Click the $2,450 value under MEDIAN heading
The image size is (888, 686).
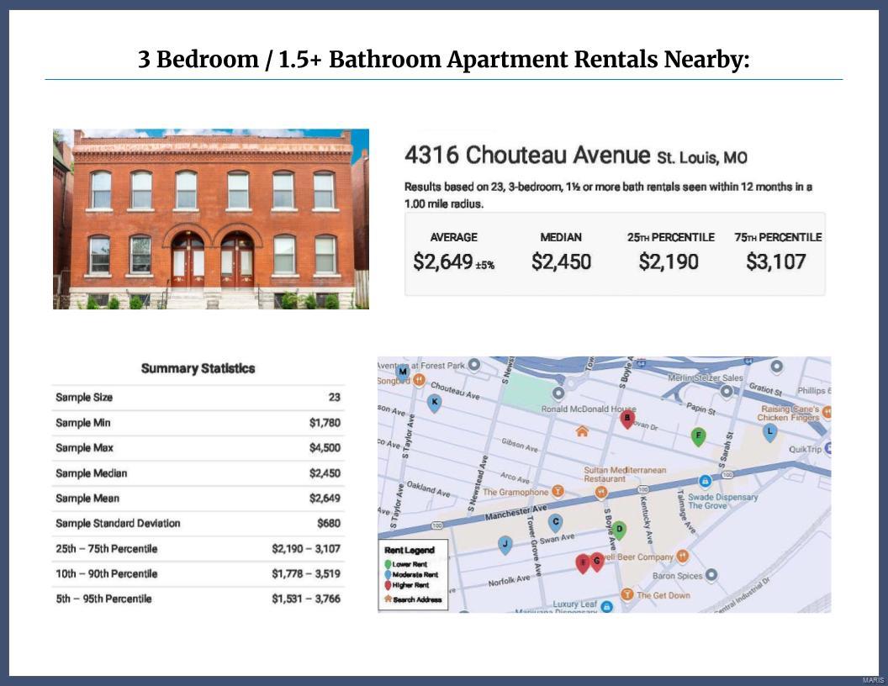(x=561, y=261)
